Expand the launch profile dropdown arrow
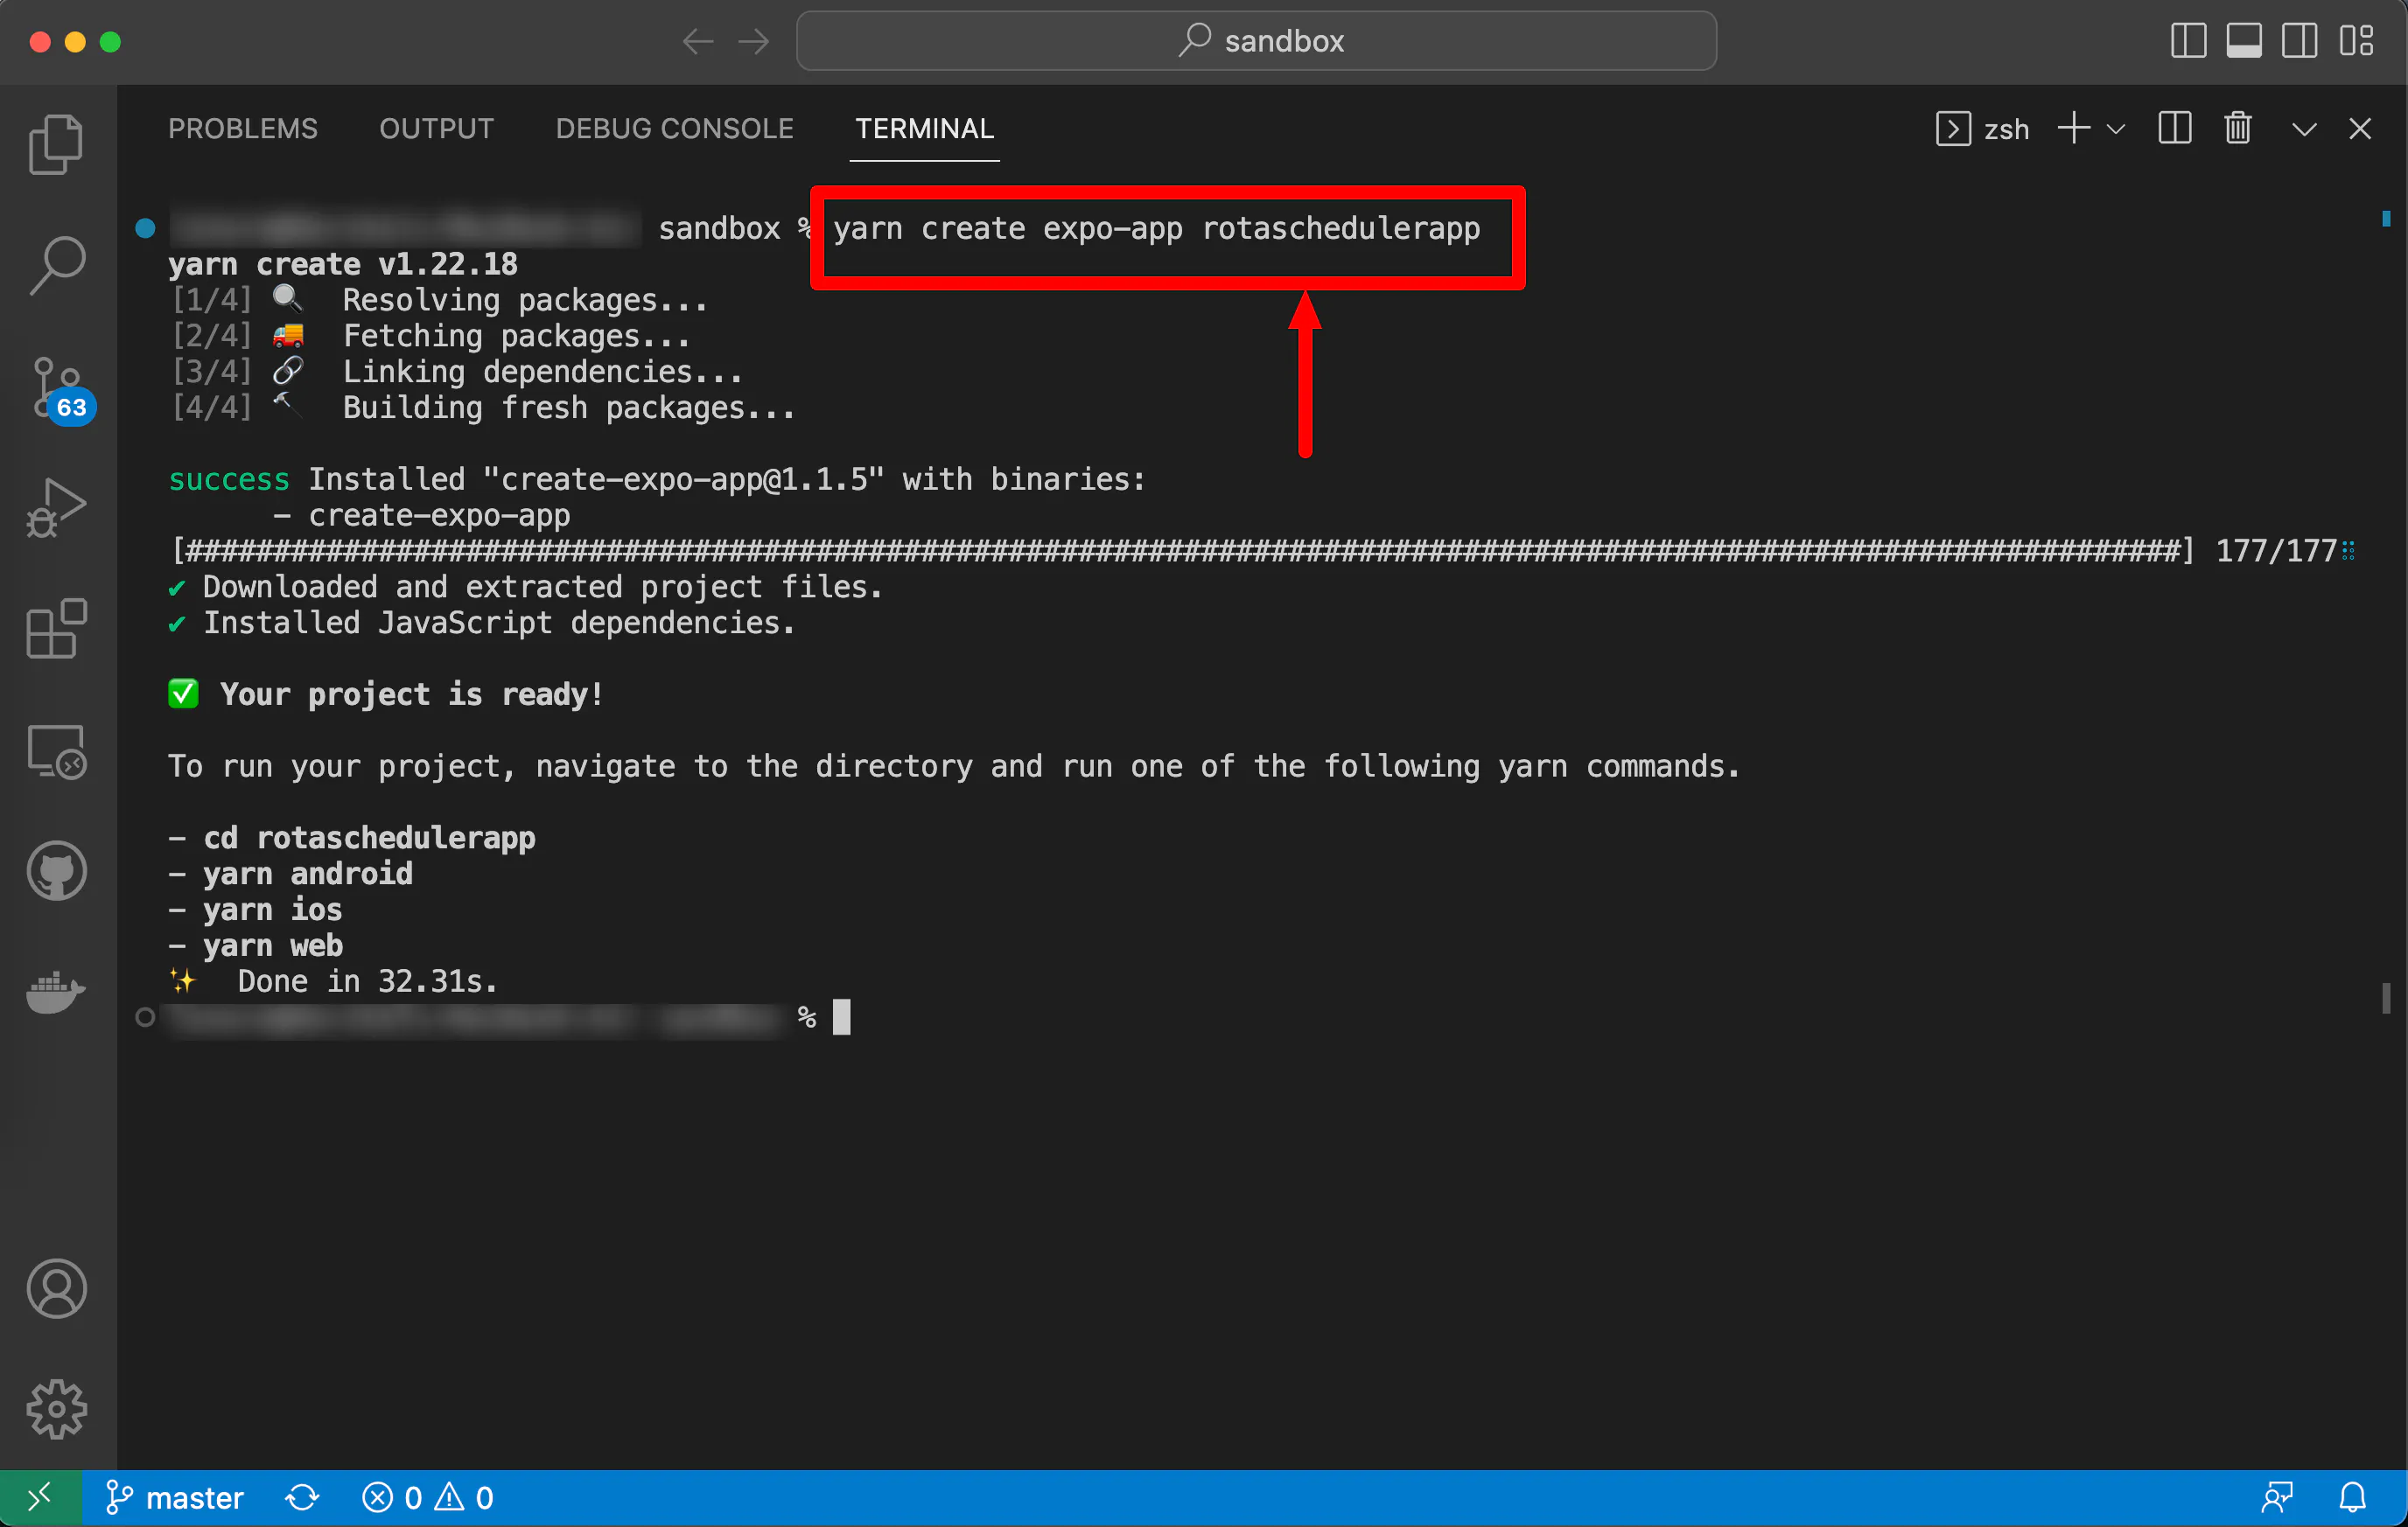This screenshot has width=2408, height=1527. click(x=2116, y=129)
